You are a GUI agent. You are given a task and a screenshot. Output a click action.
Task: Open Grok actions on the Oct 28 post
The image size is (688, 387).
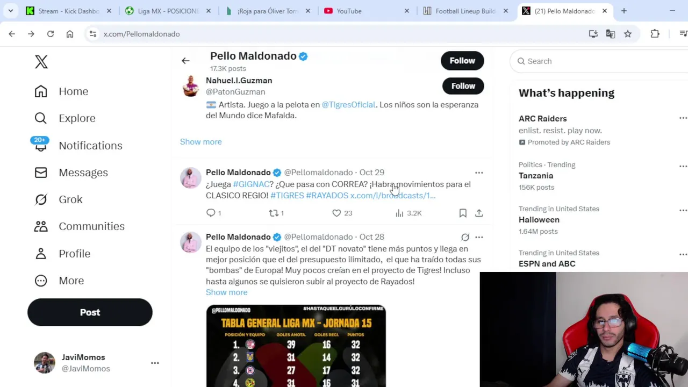click(465, 237)
